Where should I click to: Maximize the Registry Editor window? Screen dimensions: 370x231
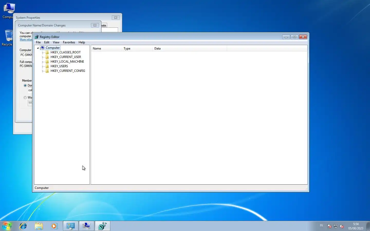[x=294, y=37]
